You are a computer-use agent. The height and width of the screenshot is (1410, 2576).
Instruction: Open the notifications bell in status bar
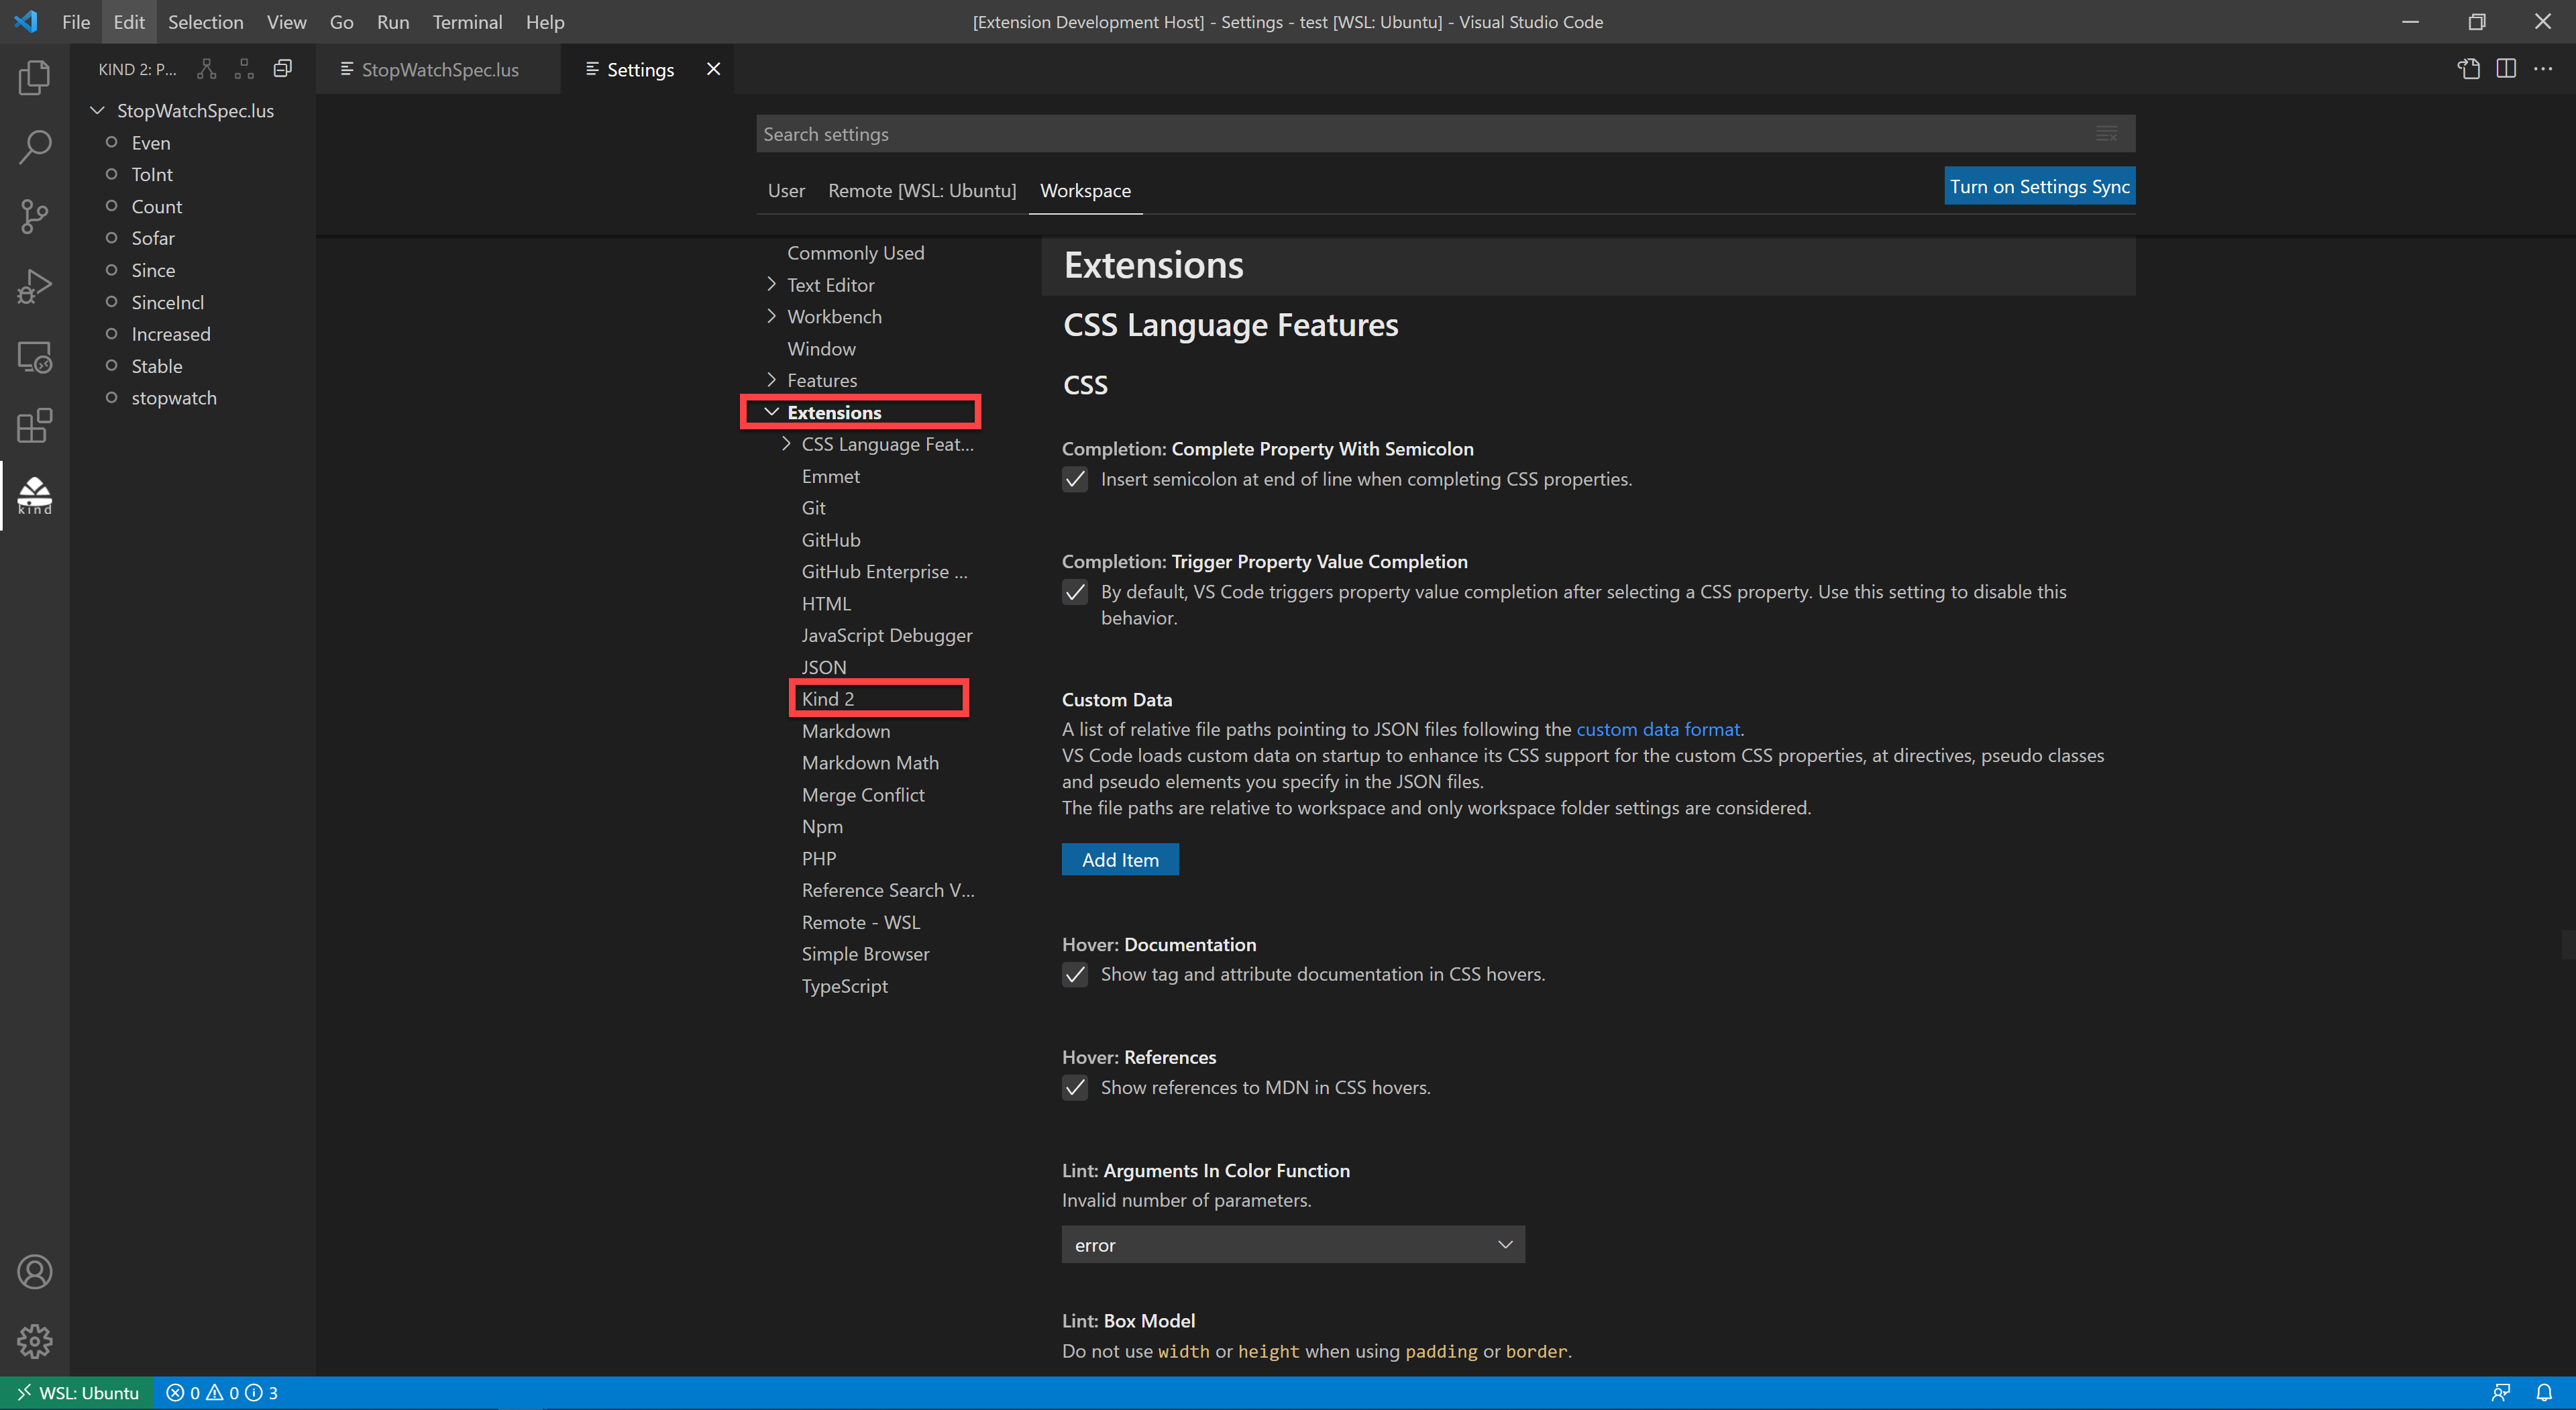pos(2544,1393)
